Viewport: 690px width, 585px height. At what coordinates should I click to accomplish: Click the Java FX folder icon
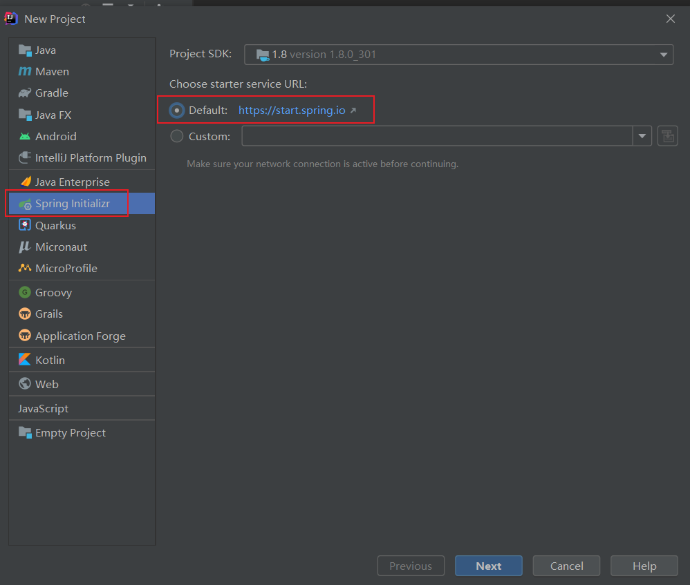coord(25,115)
